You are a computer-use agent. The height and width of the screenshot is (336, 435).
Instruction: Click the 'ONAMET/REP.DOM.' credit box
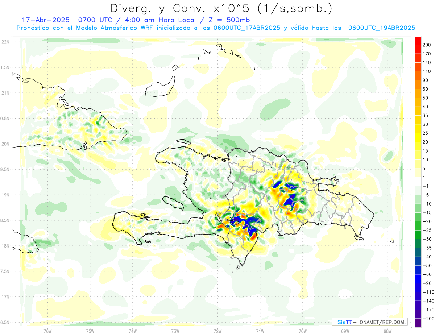coord(369,322)
